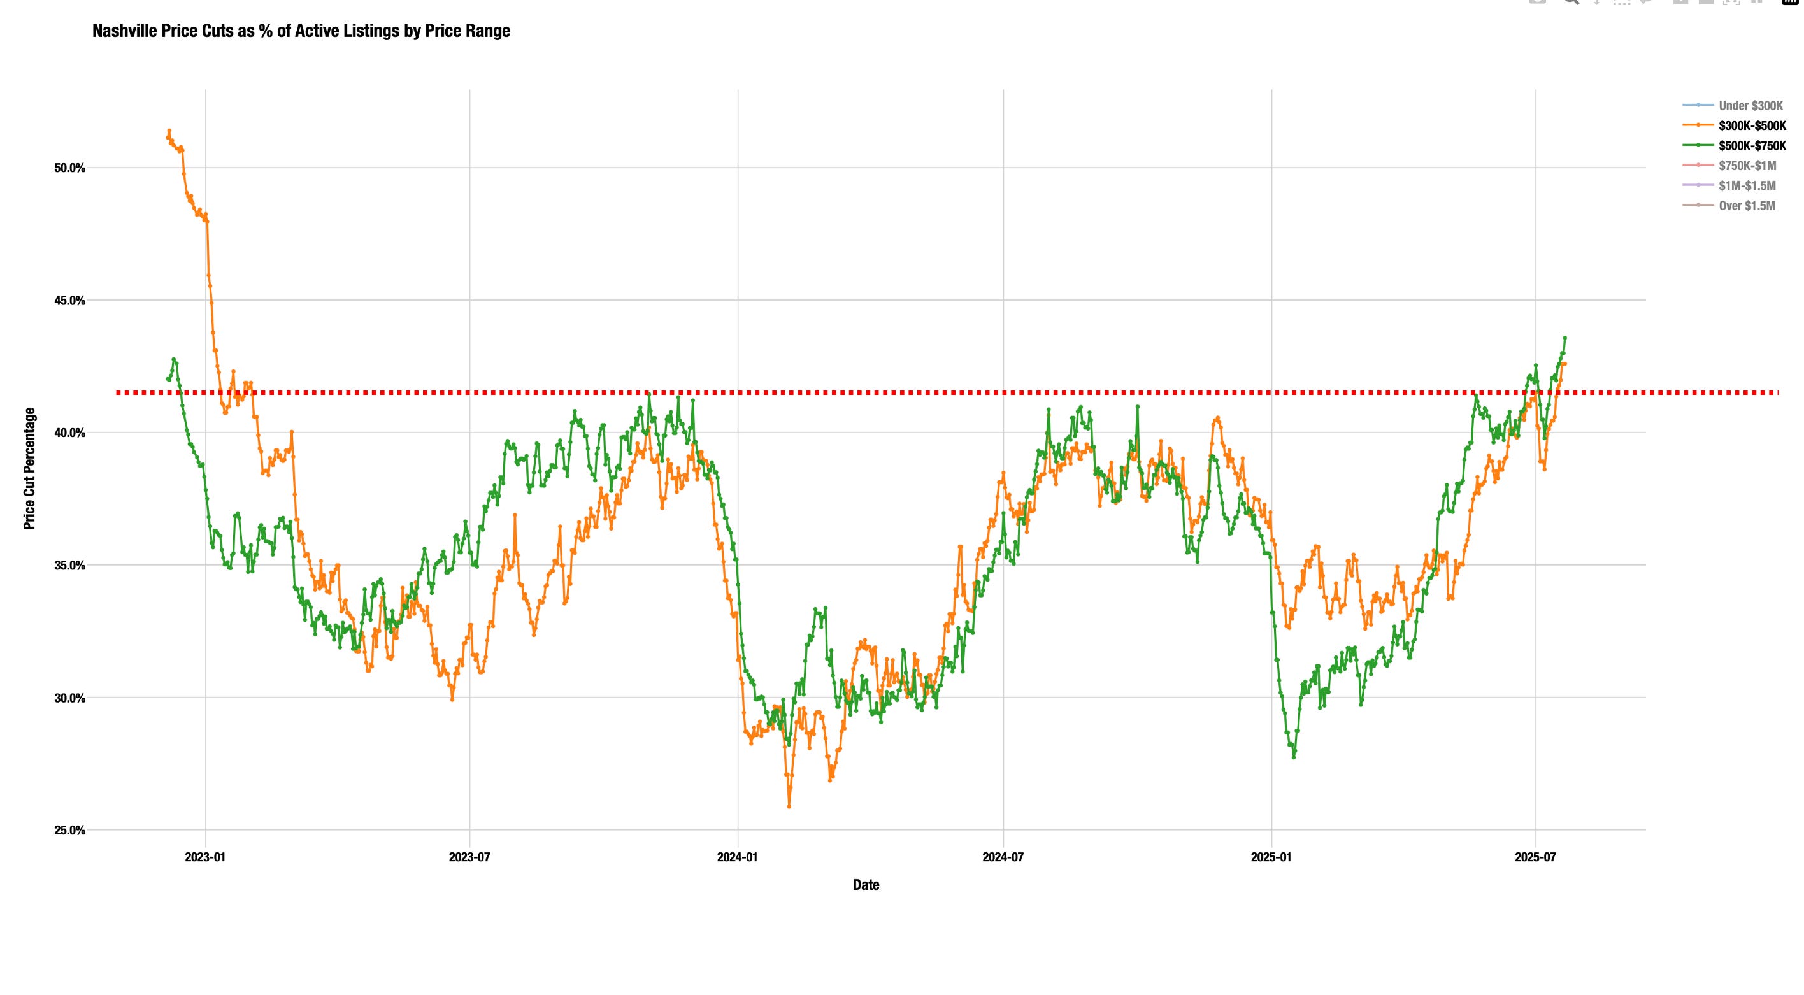Click the 'Price Cut Percentage' y-axis title

(x=29, y=468)
